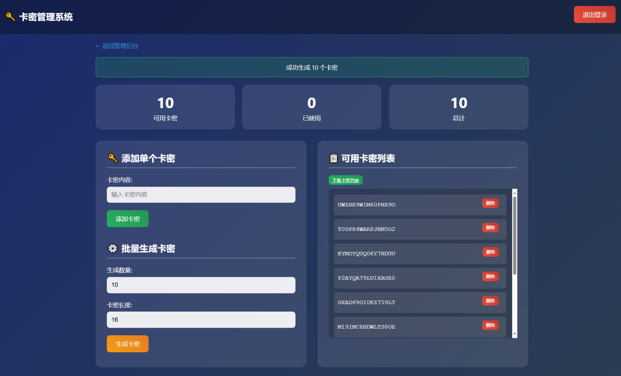Click the 添加单个卡密 section heading
Image resolution: width=621 pixels, height=376 pixels.
coord(148,159)
